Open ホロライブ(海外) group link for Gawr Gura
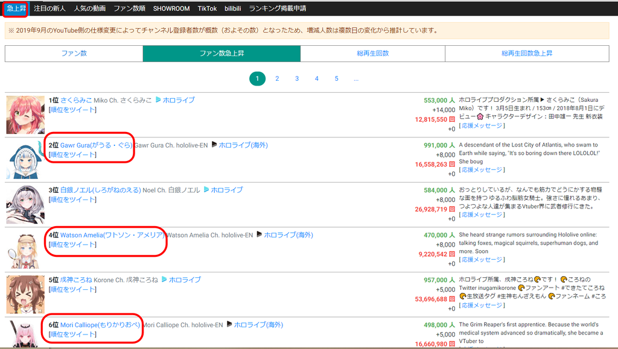This screenshot has height=349, width=618. click(243, 145)
